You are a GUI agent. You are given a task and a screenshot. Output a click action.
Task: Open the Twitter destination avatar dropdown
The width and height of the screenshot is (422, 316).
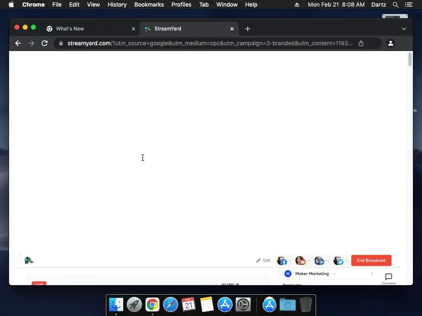340,260
